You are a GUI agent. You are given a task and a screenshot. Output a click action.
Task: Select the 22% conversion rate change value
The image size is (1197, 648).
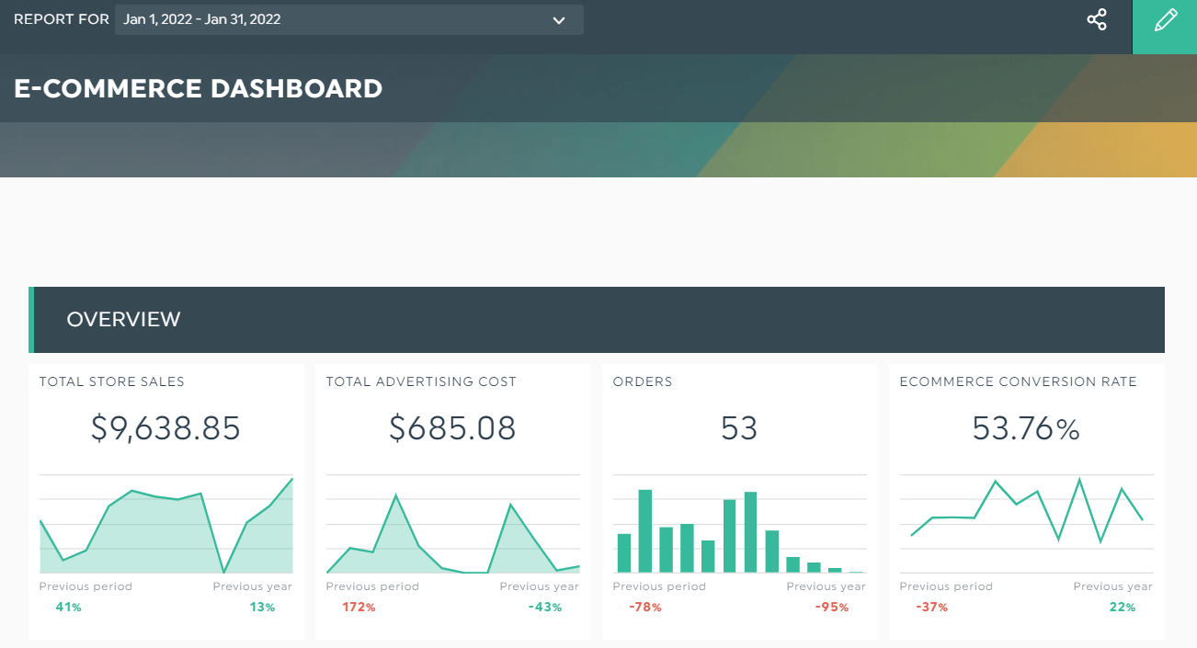[x=1123, y=607]
